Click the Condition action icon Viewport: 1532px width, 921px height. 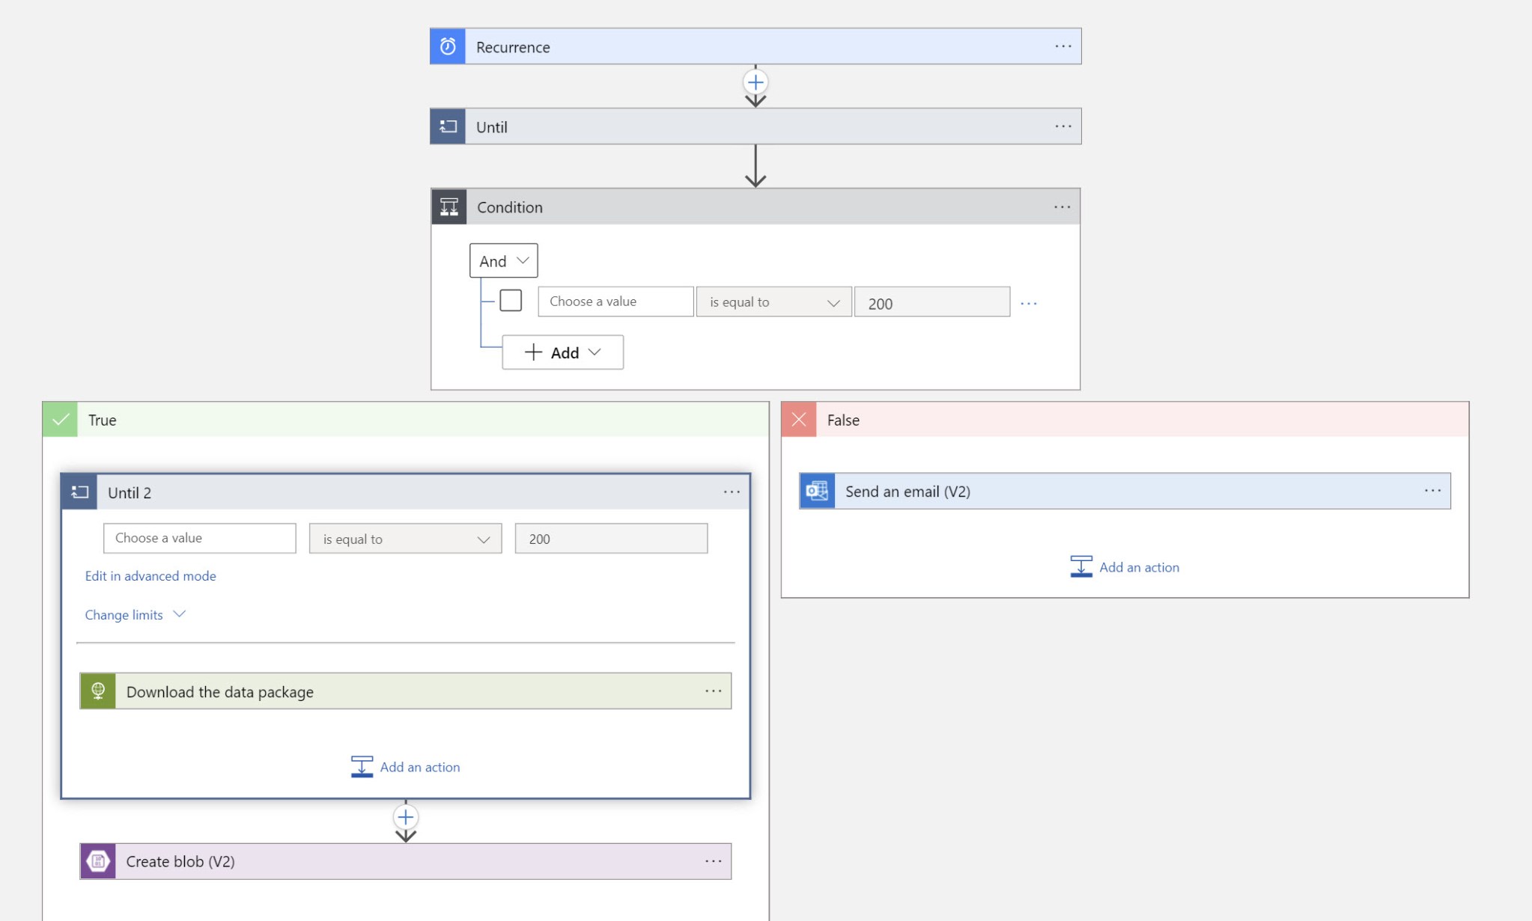449,206
